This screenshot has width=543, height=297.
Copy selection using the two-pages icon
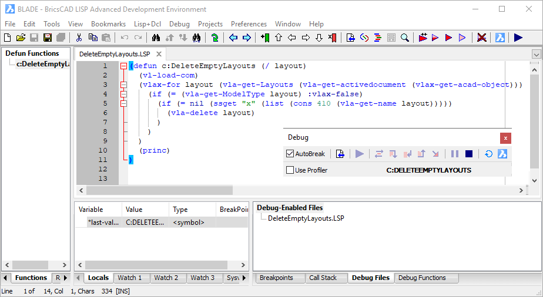(93, 38)
